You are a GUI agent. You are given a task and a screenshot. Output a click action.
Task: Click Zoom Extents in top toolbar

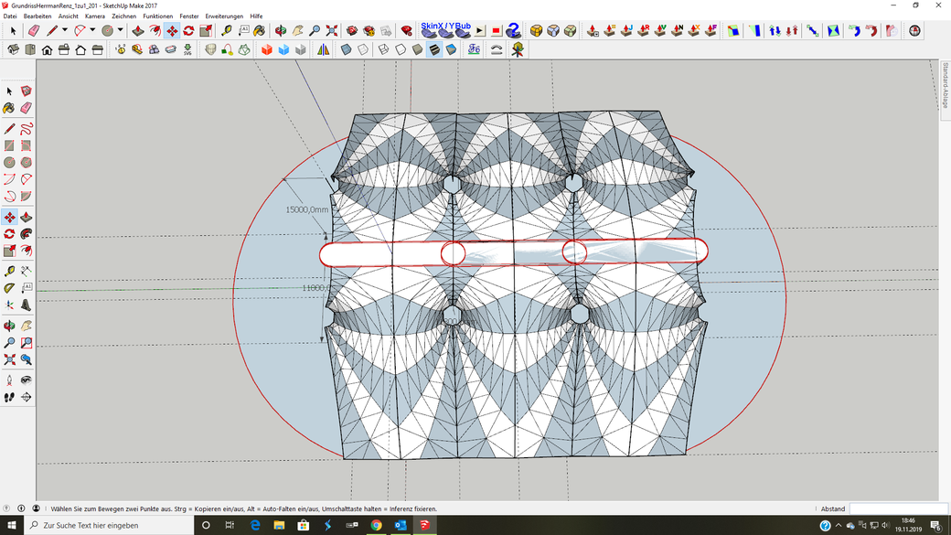pos(331,30)
